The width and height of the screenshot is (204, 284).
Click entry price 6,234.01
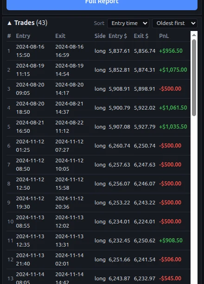click(x=119, y=222)
